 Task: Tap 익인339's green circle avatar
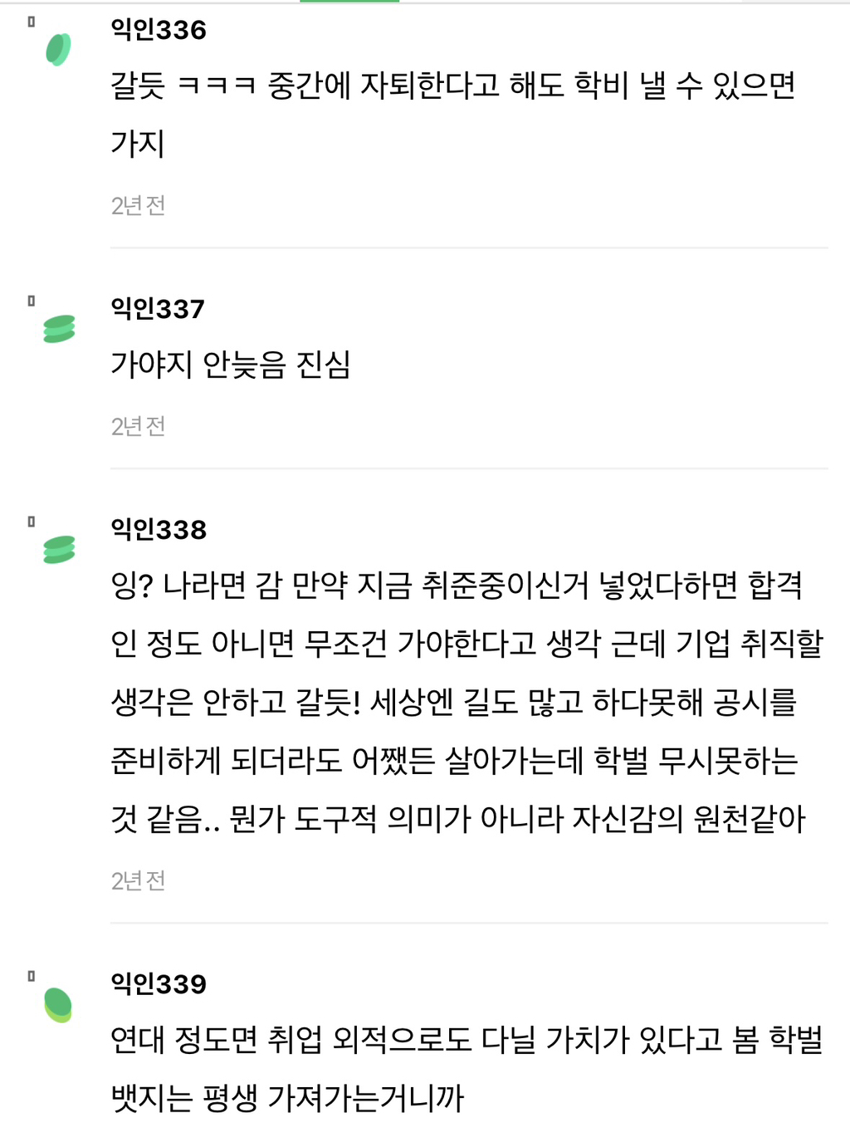coord(58,1004)
